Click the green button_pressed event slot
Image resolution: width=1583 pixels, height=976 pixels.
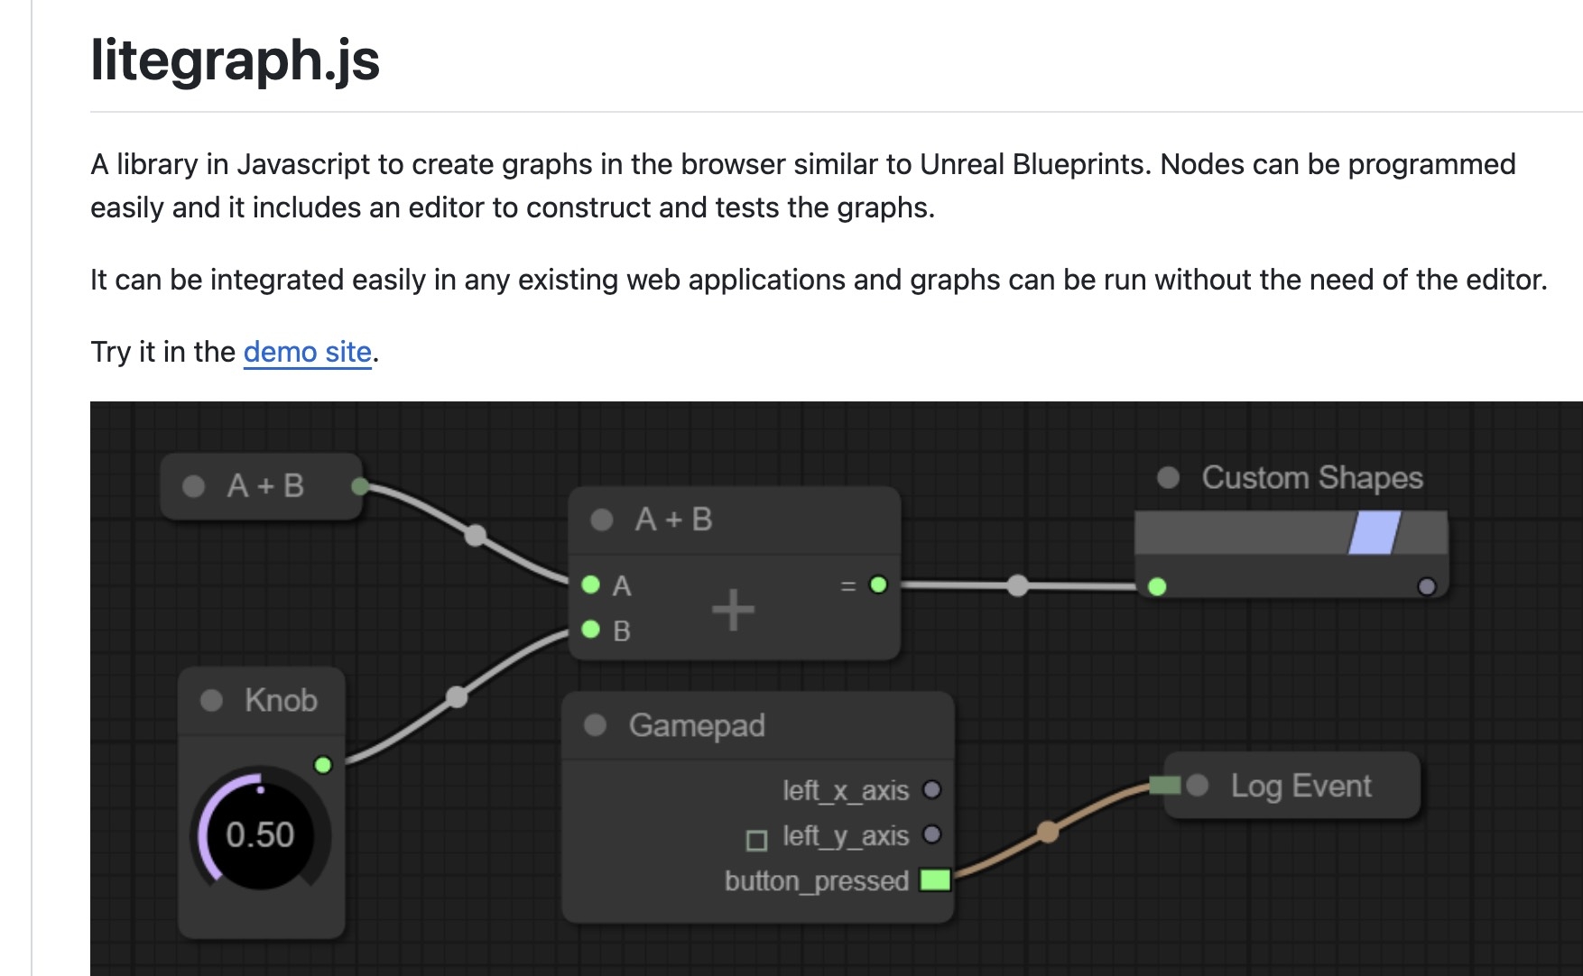tap(935, 879)
